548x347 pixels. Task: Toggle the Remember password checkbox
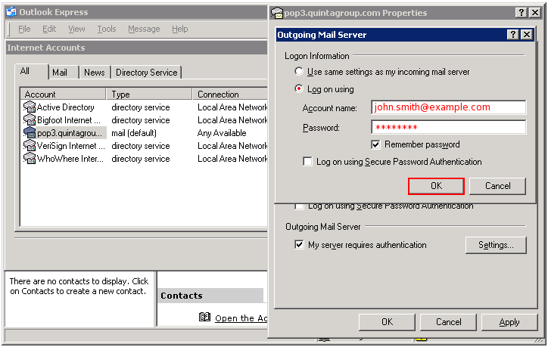[x=375, y=144]
